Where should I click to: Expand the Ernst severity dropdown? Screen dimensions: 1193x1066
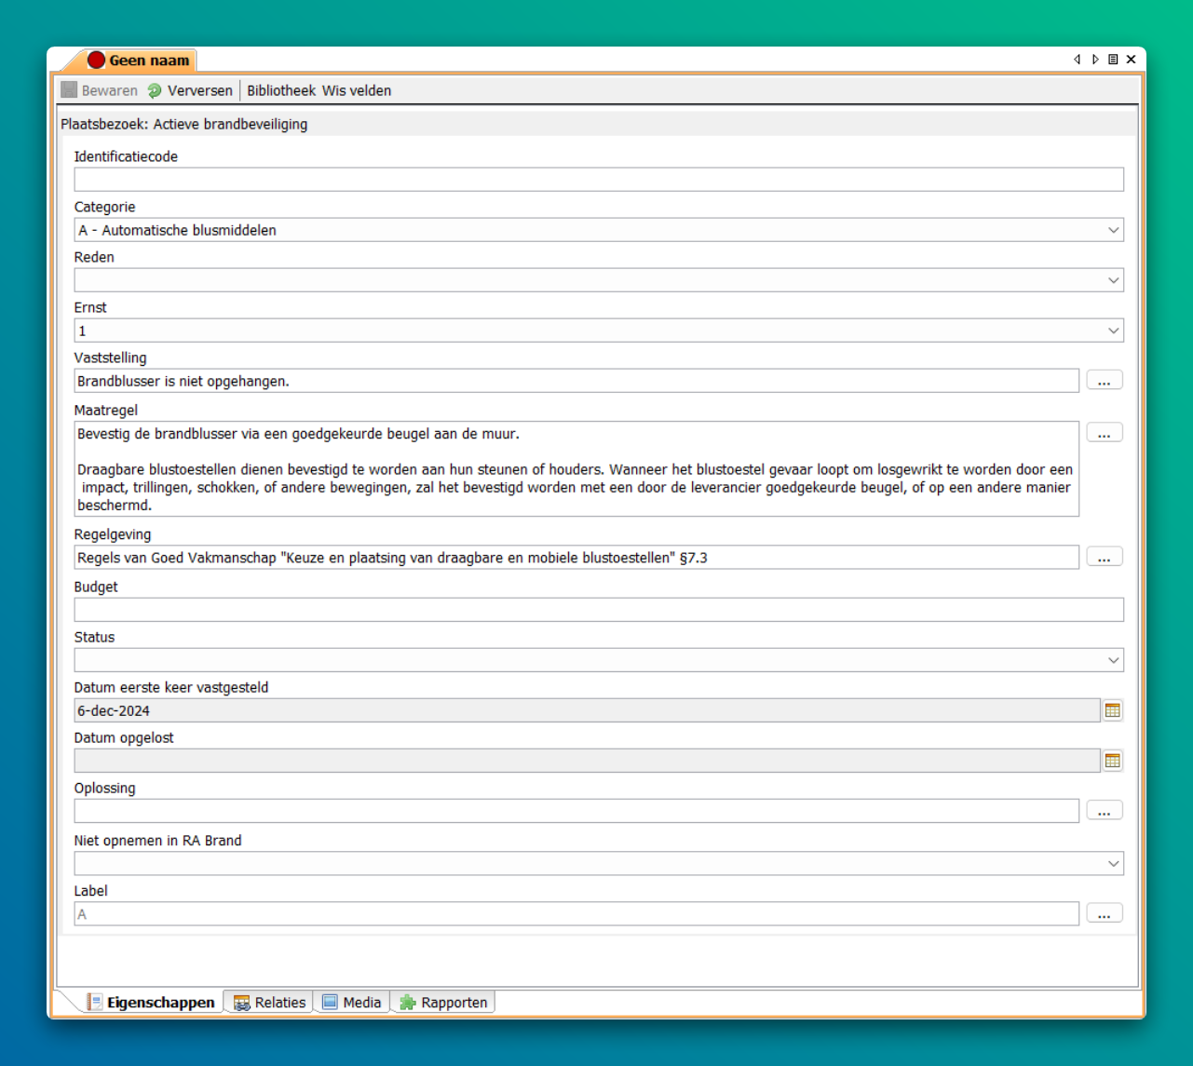coord(1113,331)
